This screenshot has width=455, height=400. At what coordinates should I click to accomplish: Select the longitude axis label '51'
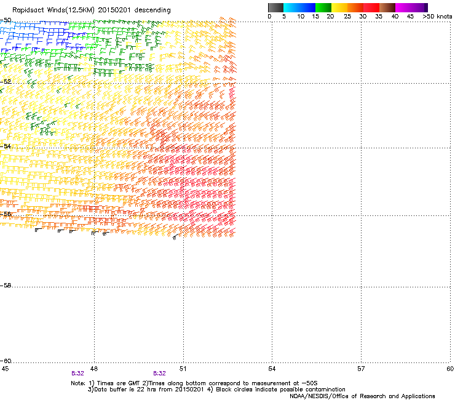(x=183, y=369)
